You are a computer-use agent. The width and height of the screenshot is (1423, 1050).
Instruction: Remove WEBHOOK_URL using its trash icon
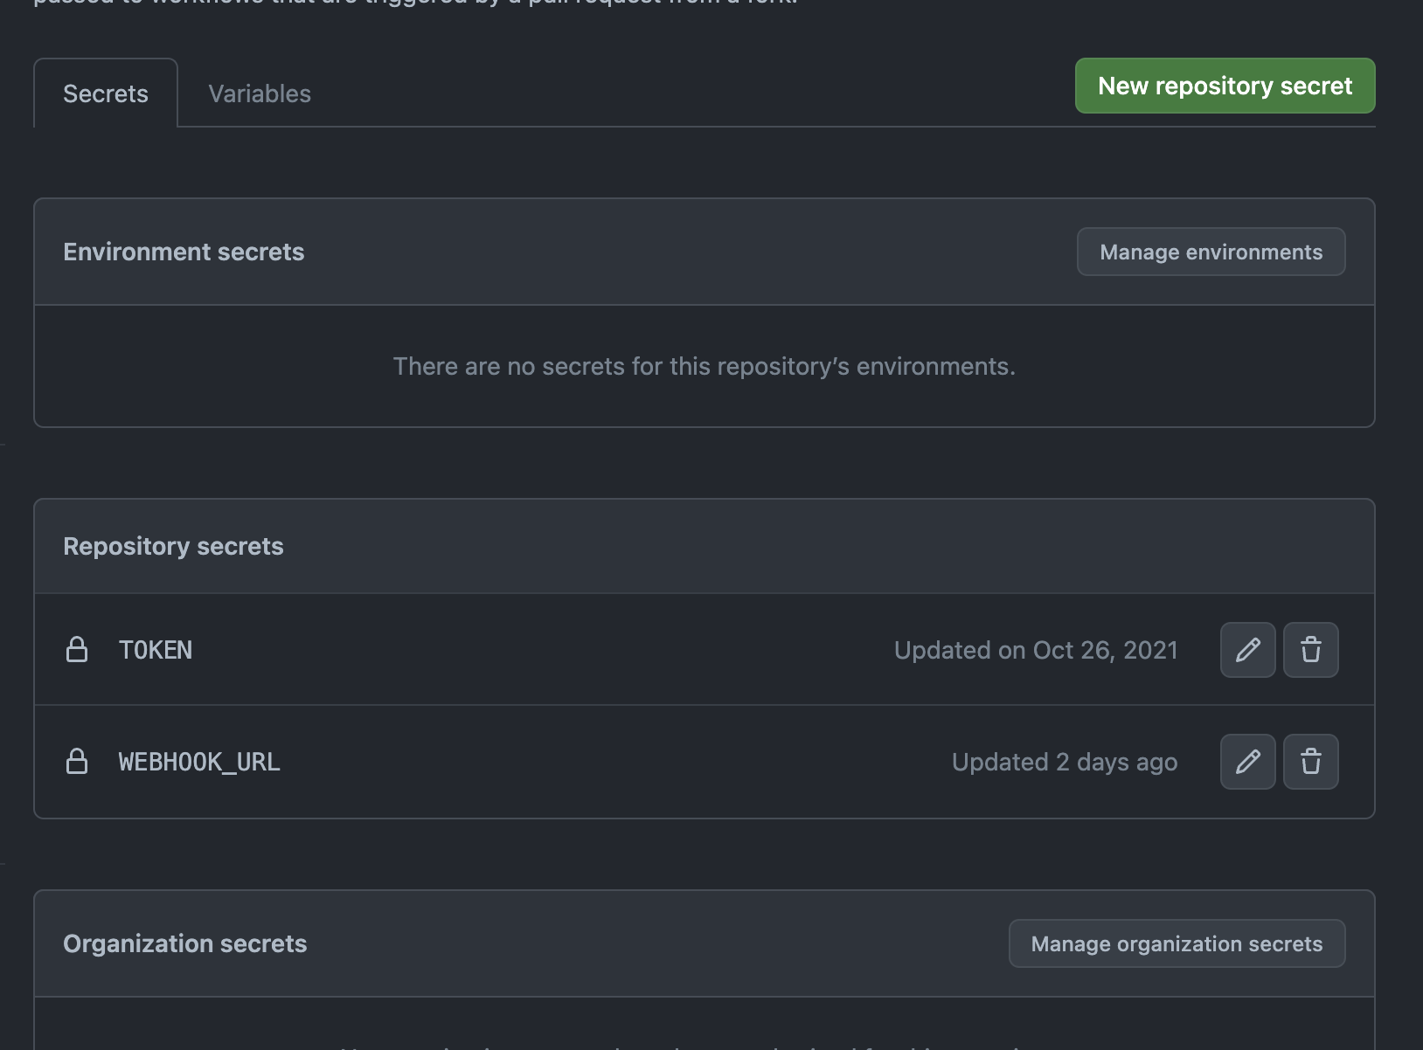pos(1310,762)
